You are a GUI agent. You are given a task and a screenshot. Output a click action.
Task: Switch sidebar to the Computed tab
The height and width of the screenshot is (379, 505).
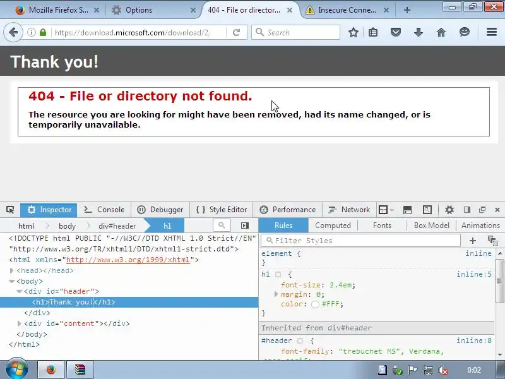pyautogui.click(x=333, y=226)
